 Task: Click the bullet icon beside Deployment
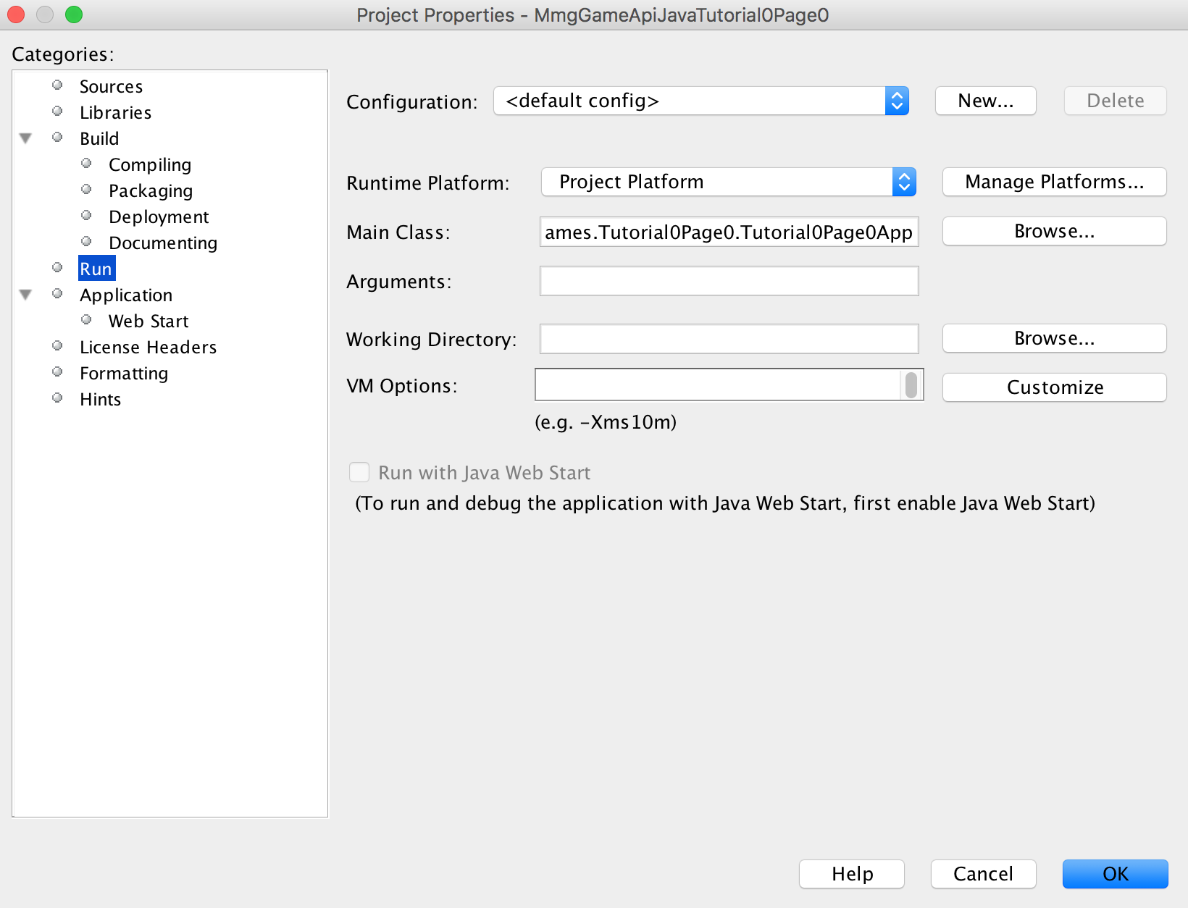coord(86,216)
